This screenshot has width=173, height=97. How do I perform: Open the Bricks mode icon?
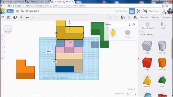(x=145, y=11)
